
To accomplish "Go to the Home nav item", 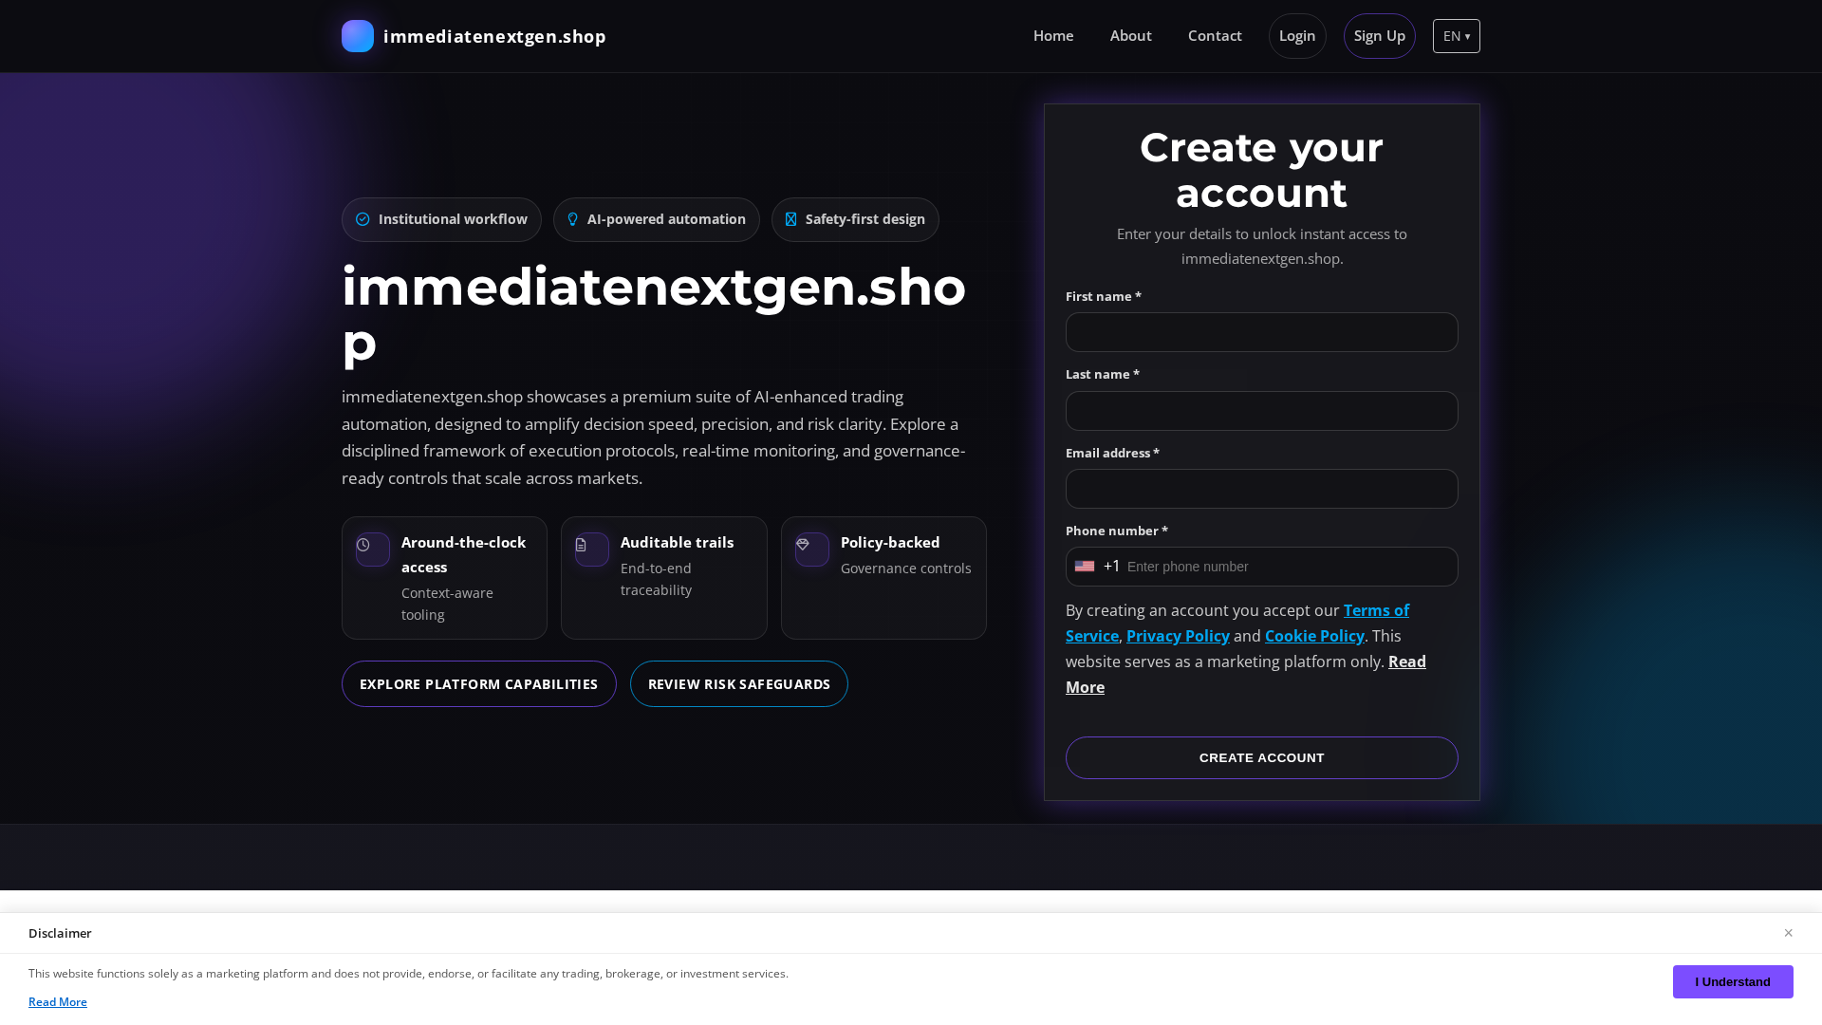I will tap(1053, 36).
